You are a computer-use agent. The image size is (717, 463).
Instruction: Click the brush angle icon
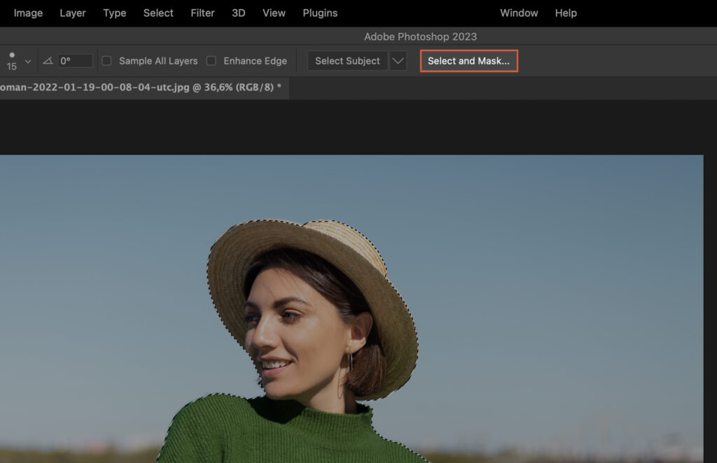[49, 60]
